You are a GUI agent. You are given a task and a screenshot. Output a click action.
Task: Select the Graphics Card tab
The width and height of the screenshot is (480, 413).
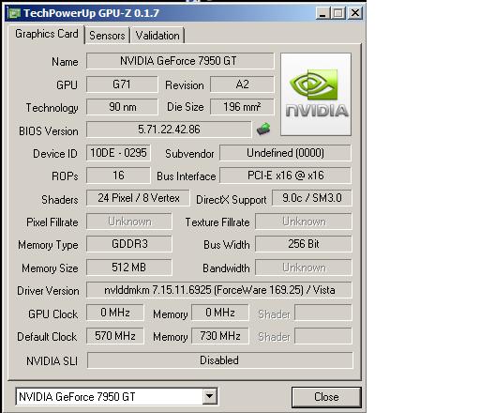pos(47,34)
